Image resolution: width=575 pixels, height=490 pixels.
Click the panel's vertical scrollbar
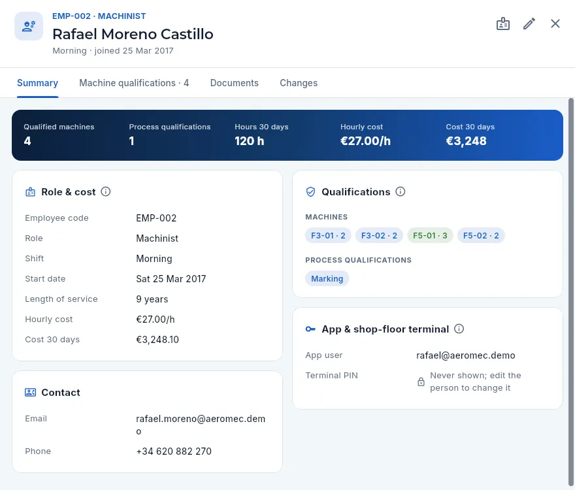pyautogui.click(x=570, y=291)
